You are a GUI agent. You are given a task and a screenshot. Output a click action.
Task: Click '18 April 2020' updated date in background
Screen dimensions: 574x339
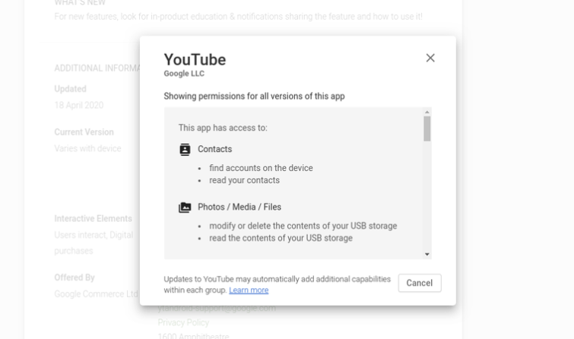[79, 106]
